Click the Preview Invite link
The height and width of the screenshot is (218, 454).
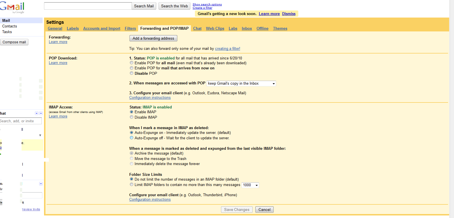[31, 210]
